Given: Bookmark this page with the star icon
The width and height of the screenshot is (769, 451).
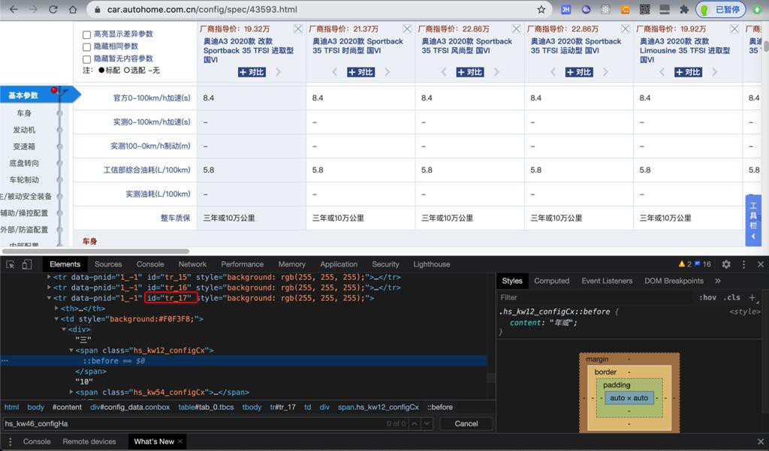Looking at the screenshot, I should (541, 9).
